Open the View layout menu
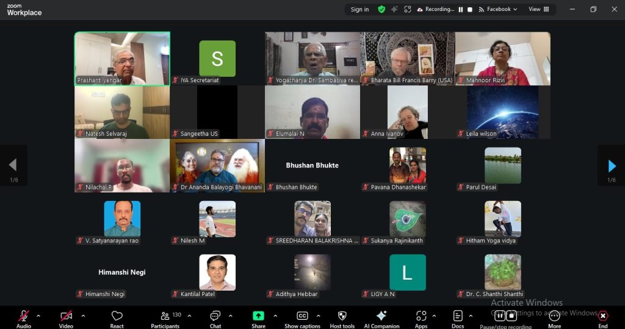This screenshot has width=625, height=329. click(538, 9)
